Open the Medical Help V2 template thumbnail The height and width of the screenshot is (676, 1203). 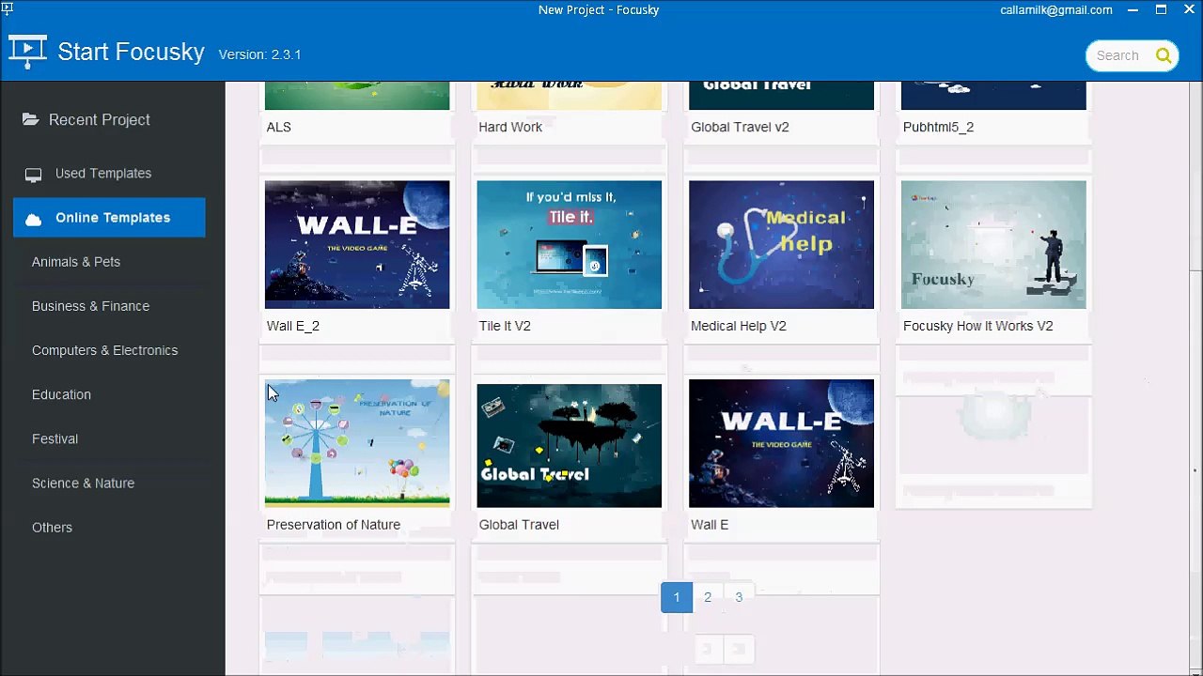tap(781, 244)
